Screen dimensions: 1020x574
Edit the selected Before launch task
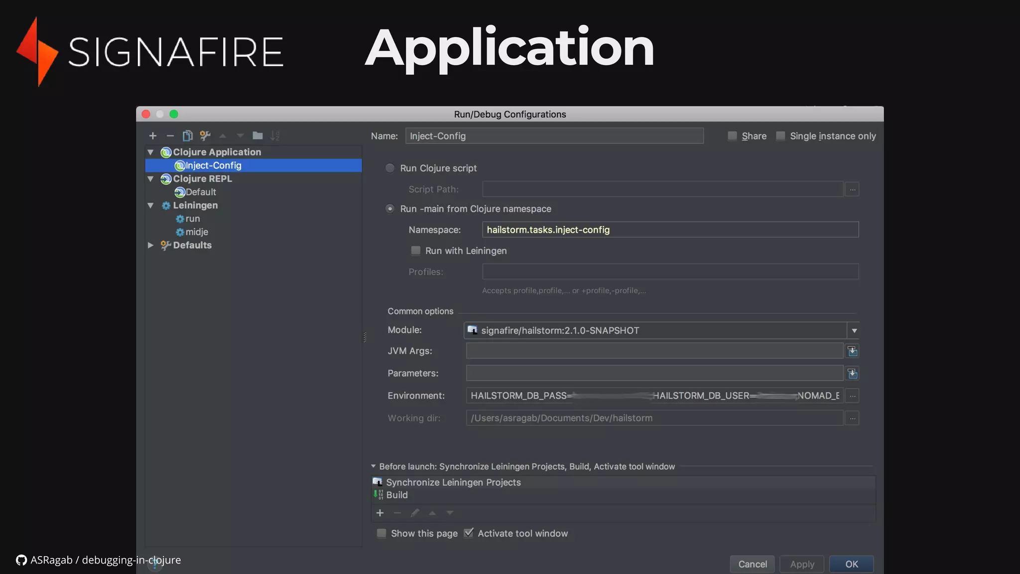click(415, 513)
